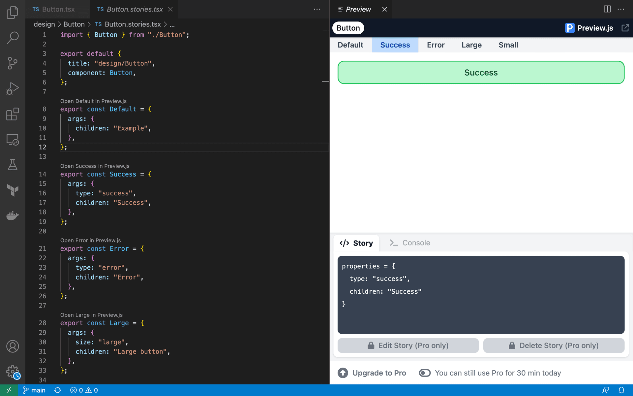Open the editor More Actions menu
The height and width of the screenshot is (396, 633).
[x=317, y=9]
